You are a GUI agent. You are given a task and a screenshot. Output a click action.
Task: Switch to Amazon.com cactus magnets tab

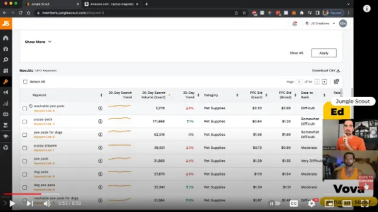pos(111,4)
